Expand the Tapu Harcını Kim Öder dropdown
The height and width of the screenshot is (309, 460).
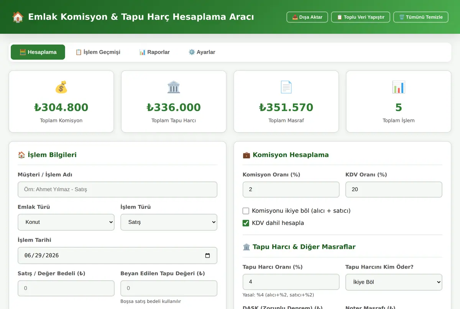(x=394, y=282)
